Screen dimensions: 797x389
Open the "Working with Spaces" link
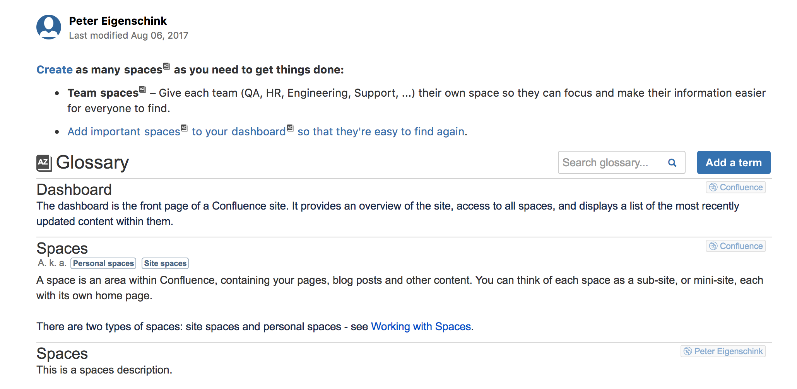(421, 327)
